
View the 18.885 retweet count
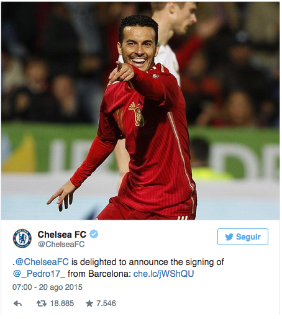click(62, 303)
